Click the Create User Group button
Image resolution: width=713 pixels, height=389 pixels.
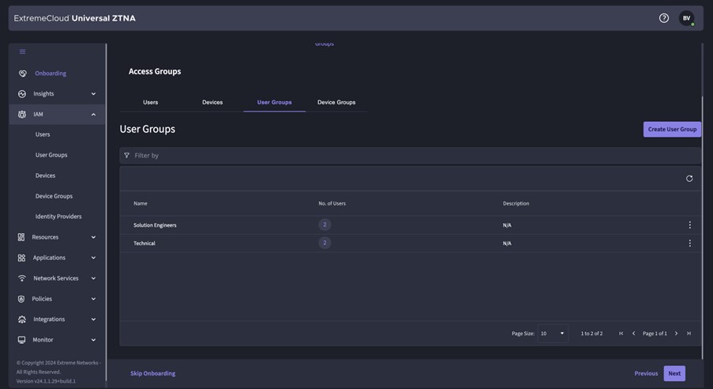(672, 130)
